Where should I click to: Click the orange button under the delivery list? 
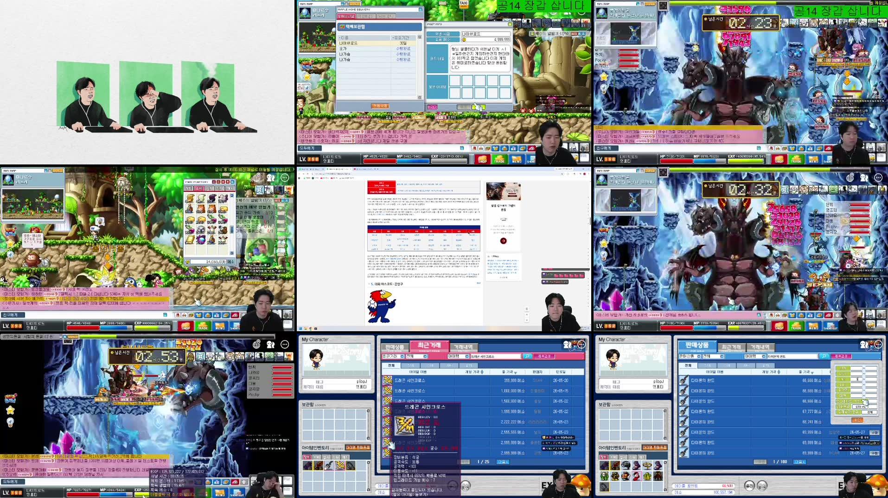click(380, 106)
